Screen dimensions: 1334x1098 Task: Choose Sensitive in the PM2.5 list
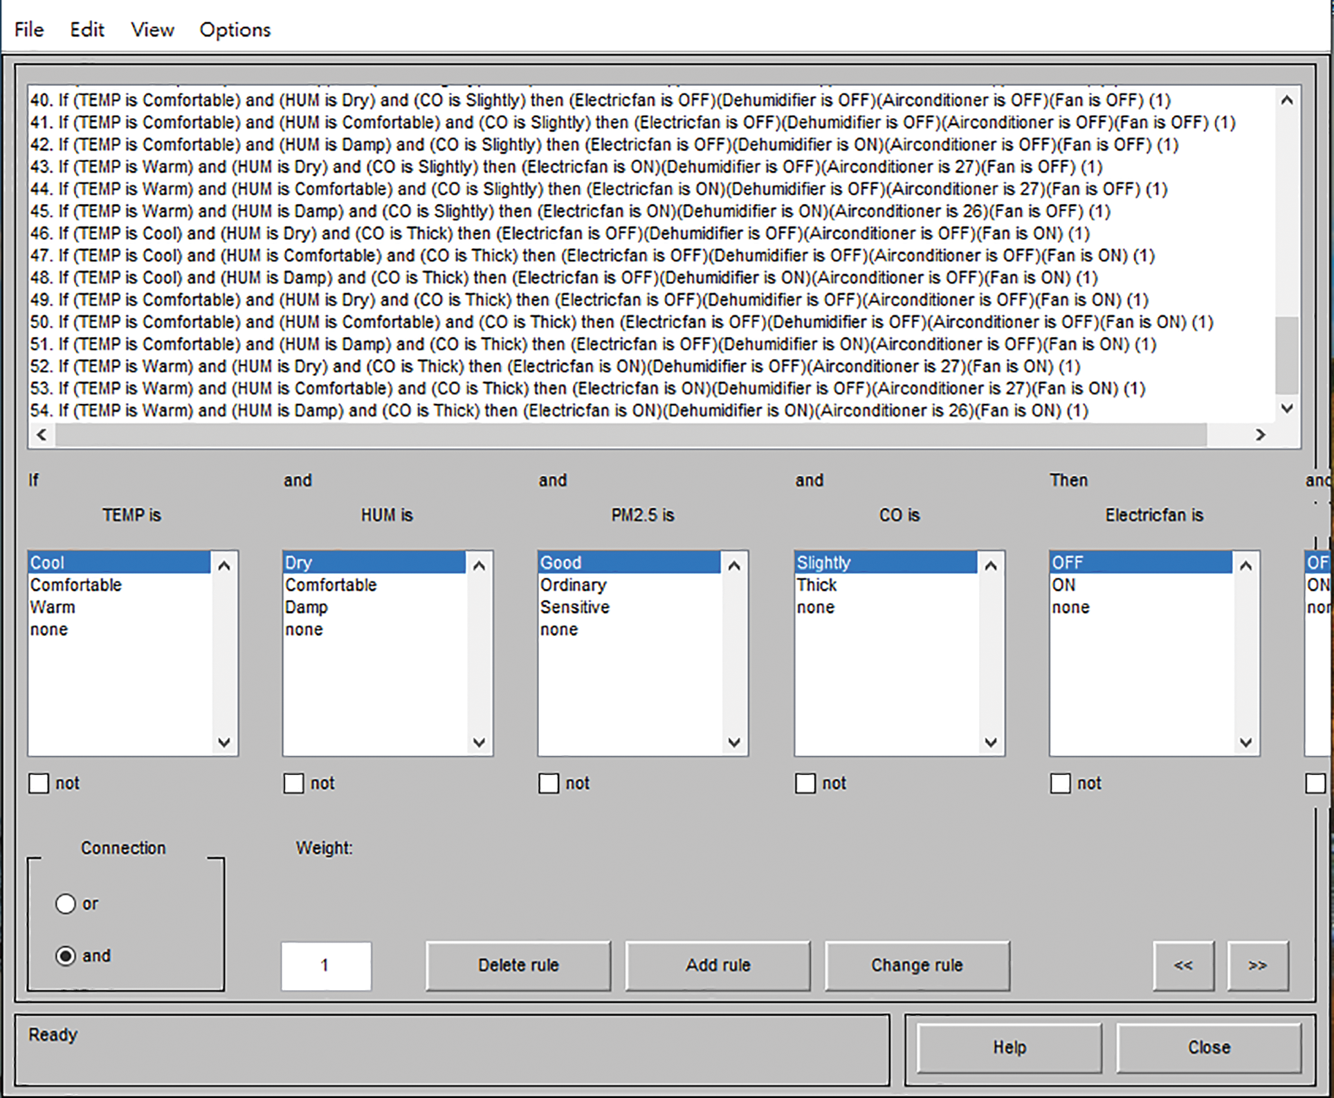[x=574, y=607]
